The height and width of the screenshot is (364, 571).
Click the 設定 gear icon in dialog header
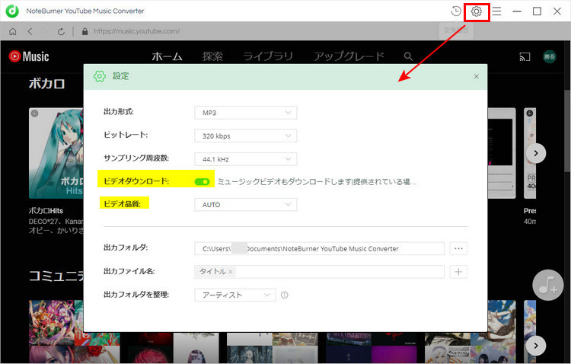(x=100, y=76)
